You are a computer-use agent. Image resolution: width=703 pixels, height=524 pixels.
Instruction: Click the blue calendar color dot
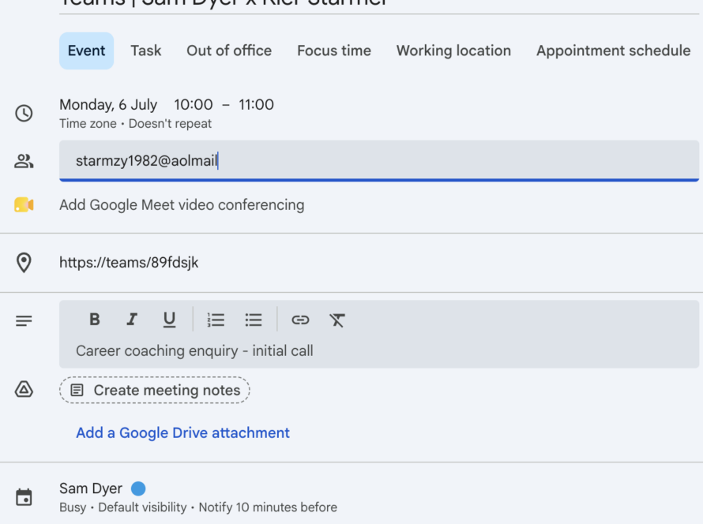coord(138,488)
